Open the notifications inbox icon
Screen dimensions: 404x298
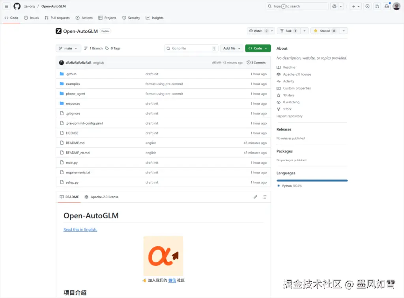[387, 6]
